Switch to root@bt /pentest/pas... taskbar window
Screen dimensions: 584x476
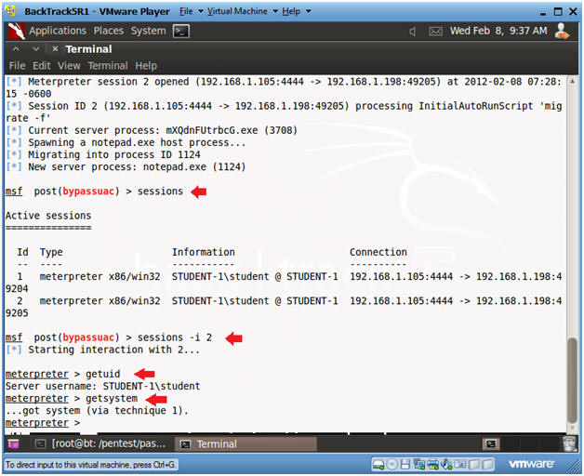(100, 443)
